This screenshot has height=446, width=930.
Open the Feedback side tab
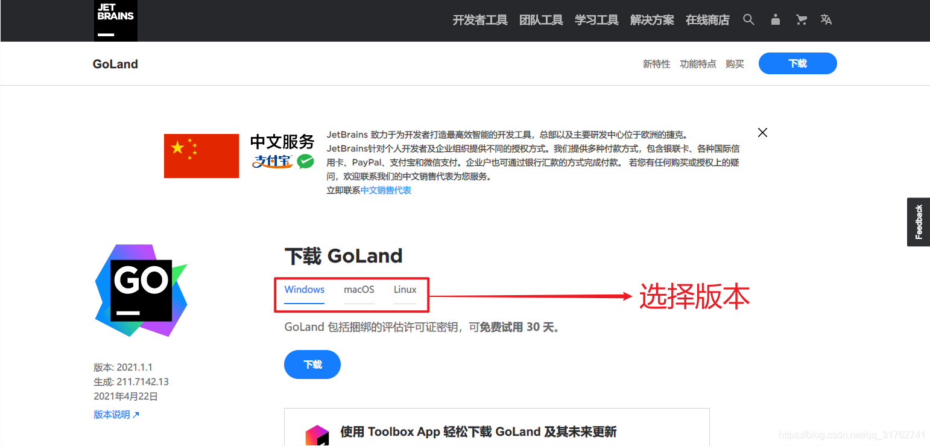[919, 221]
